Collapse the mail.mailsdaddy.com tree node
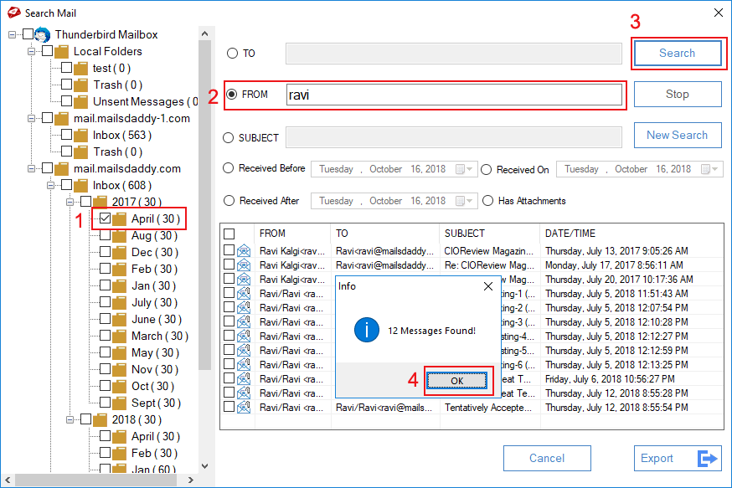This screenshot has width=732, height=488. click(x=31, y=168)
